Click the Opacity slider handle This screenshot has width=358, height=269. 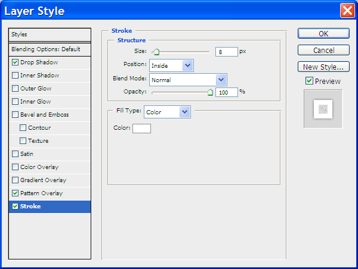(210, 92)
